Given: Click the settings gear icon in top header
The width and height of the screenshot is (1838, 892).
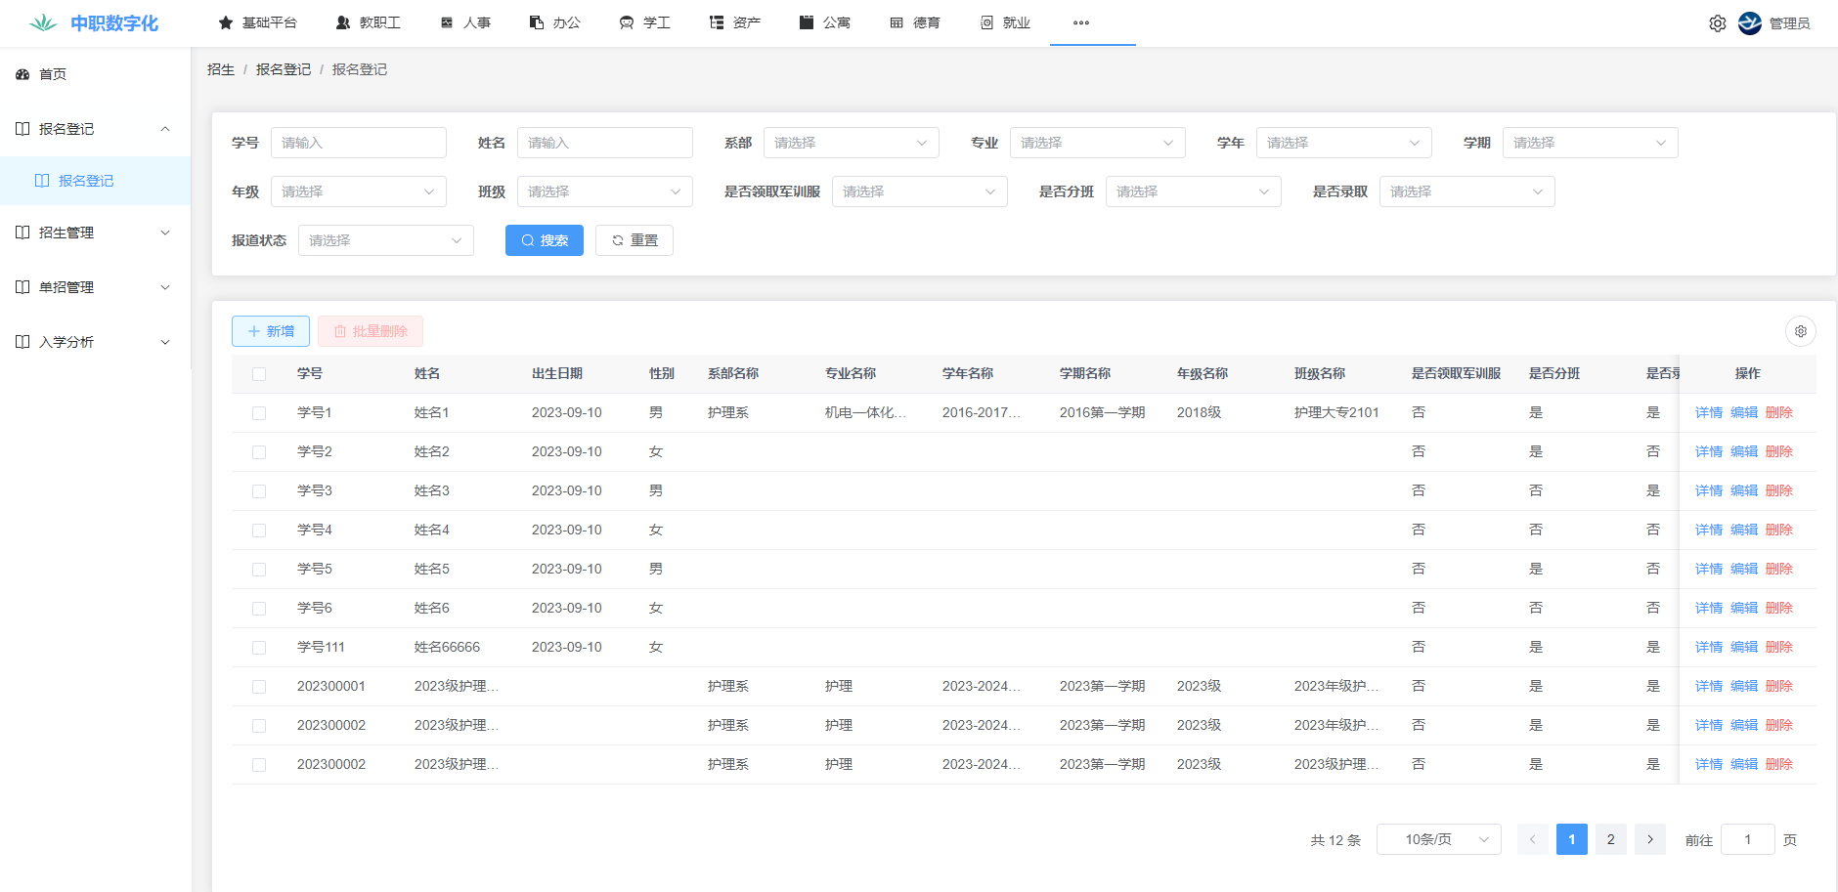Looking at the screenshot, I should 1717,23.
